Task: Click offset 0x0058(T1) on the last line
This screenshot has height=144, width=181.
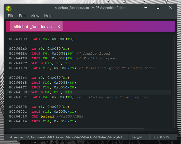Action: 65,121
